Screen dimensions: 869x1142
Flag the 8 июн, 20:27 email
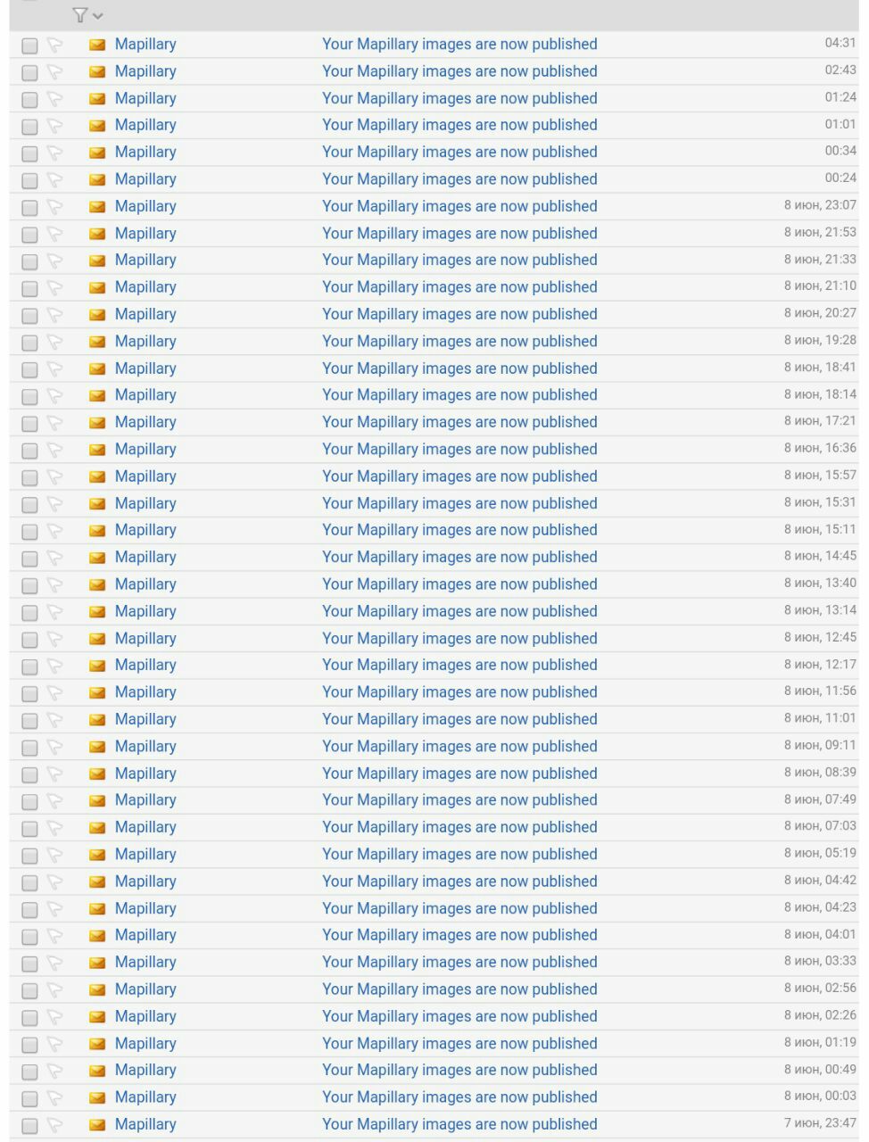click(x=55, y=315)
